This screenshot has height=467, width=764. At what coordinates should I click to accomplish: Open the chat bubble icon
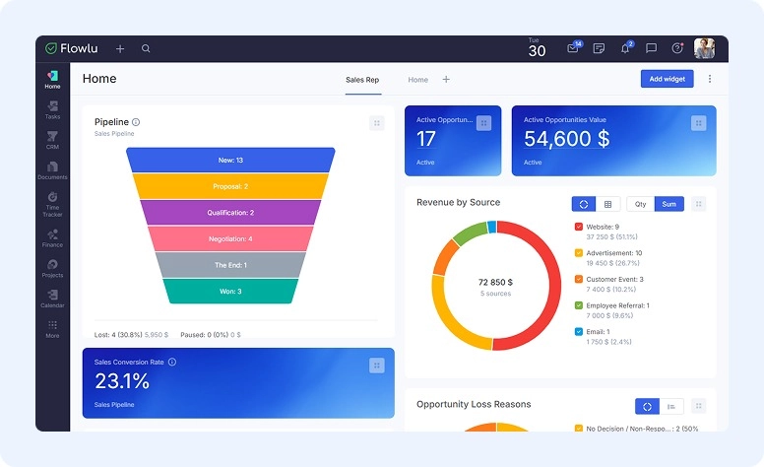click(x=651, y=48)
